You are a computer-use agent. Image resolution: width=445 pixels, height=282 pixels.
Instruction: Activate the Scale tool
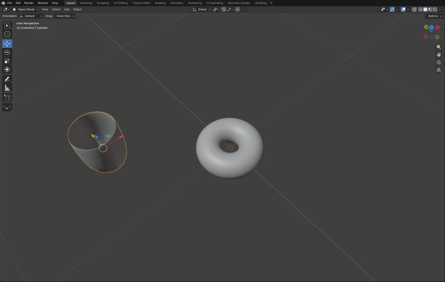[7, 61]
